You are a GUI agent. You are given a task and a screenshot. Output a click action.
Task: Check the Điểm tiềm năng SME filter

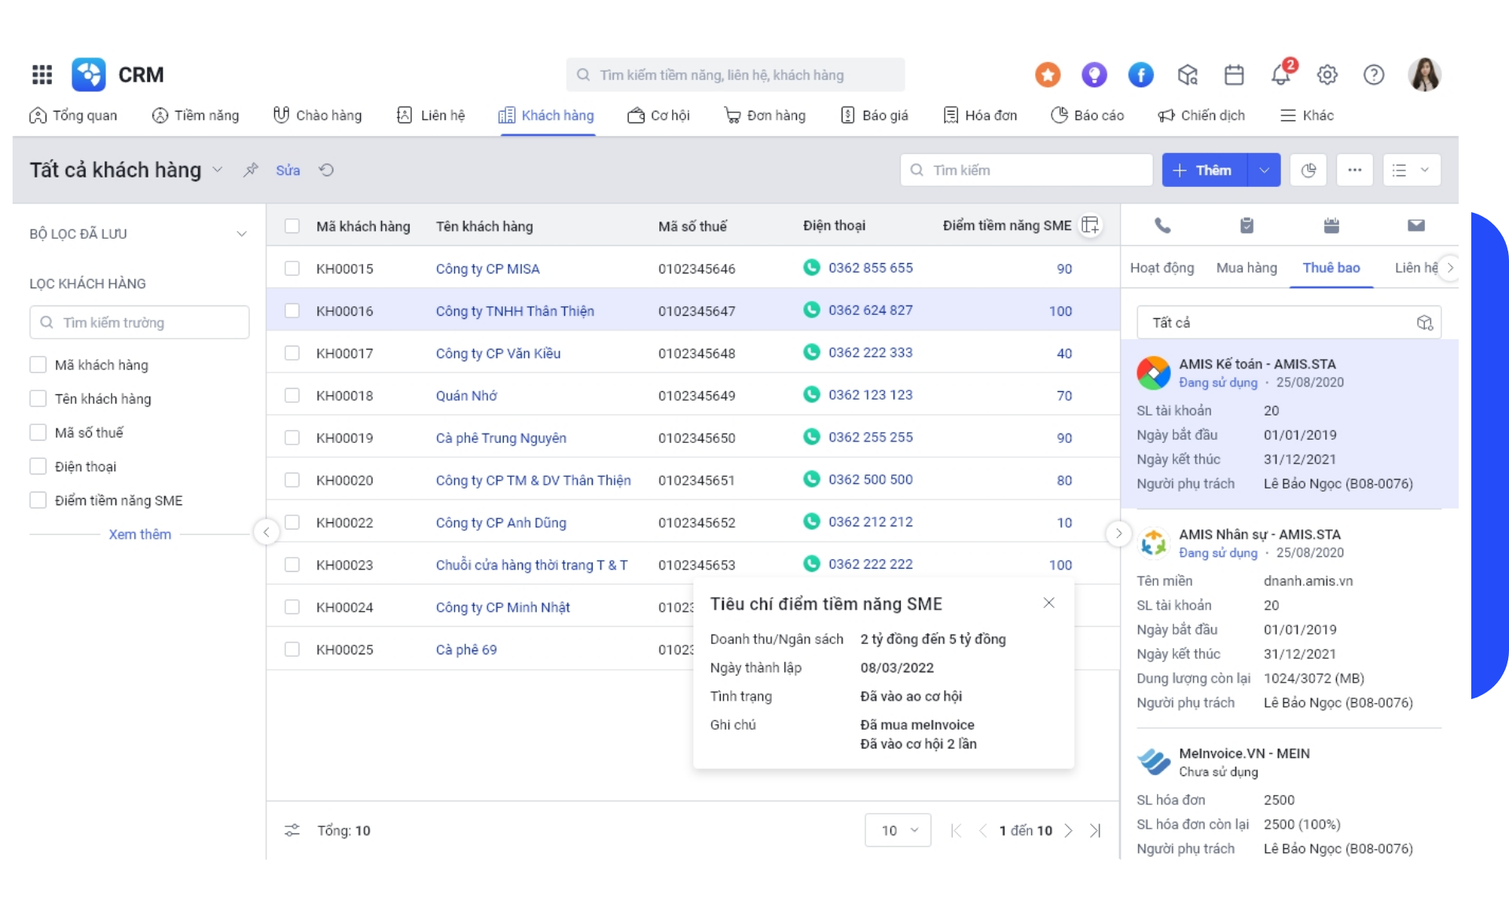click(38, 500)
